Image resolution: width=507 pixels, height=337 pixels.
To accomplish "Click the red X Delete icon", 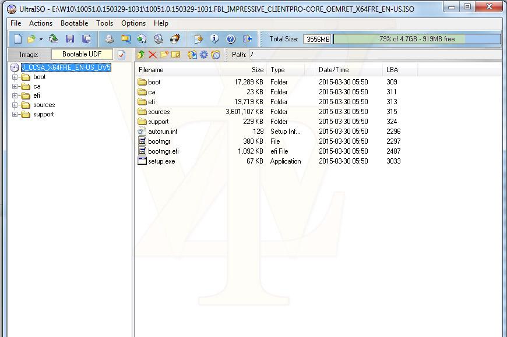I will pyautogui.click(x=153, y=55).
